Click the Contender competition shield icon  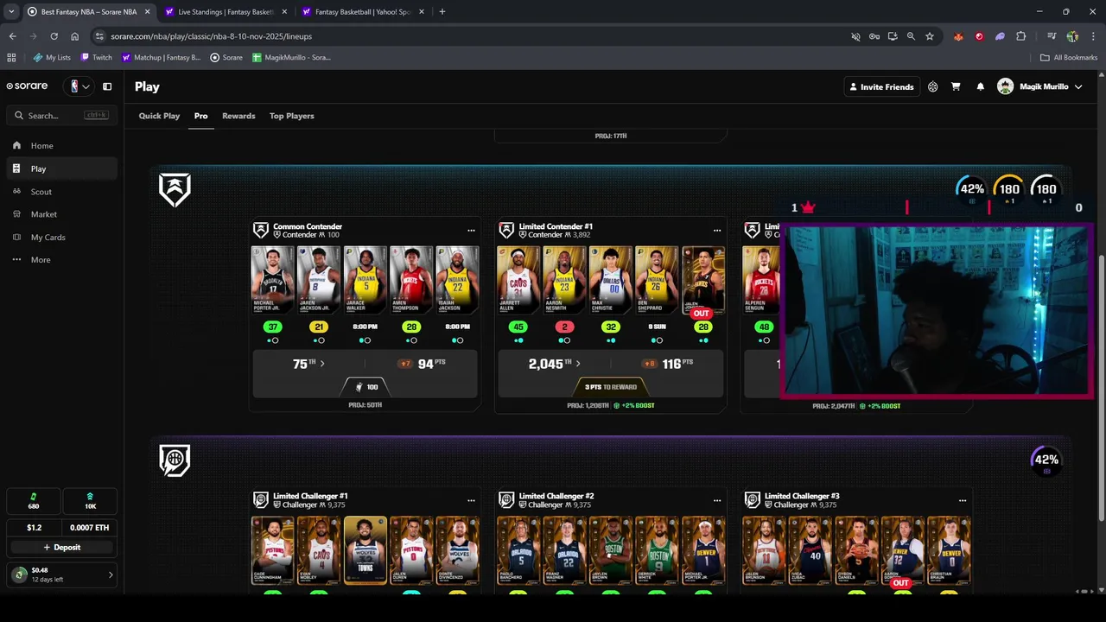point(175,190)
